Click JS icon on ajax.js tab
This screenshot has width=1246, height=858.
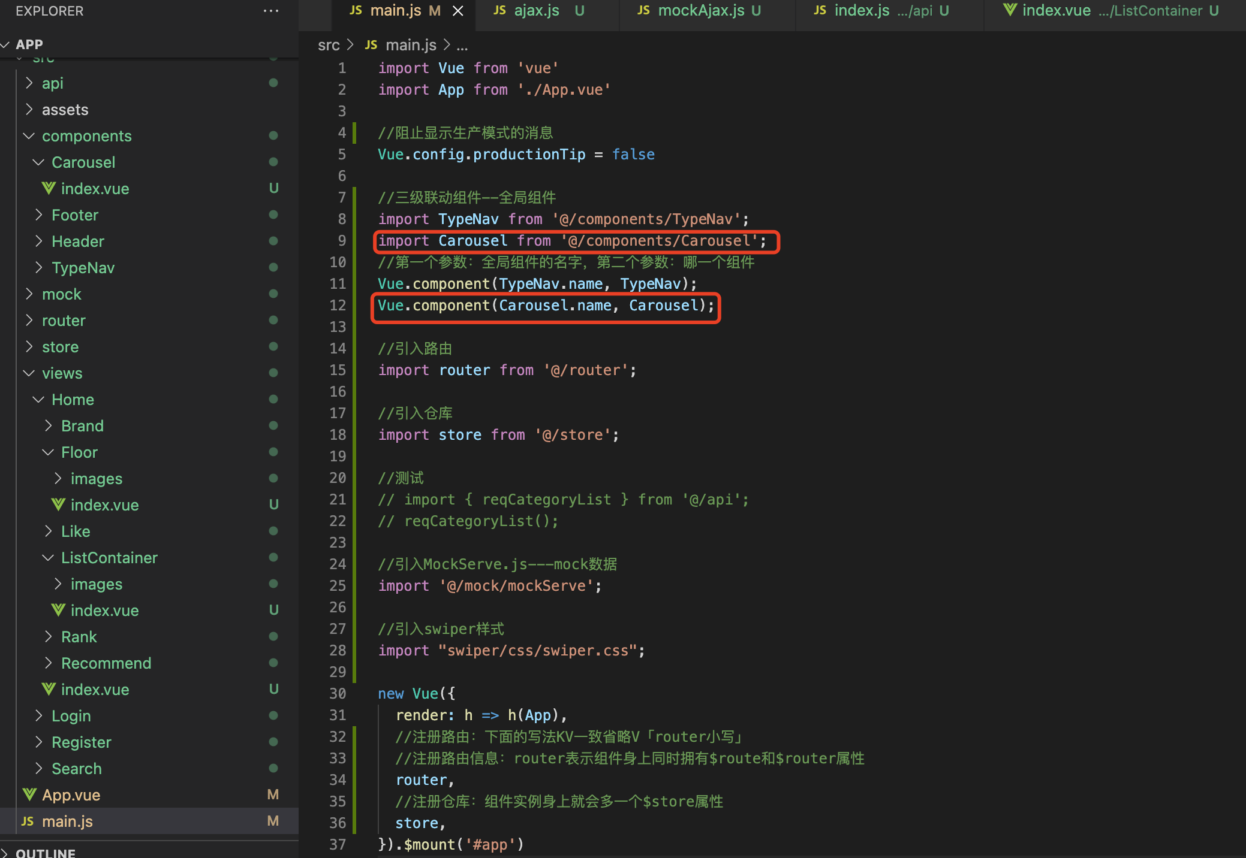(x=499, y=10)
